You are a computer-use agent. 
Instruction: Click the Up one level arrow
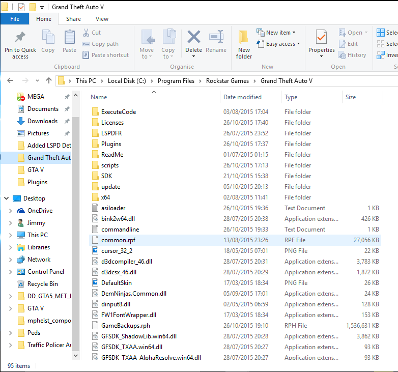pos(49,81)
